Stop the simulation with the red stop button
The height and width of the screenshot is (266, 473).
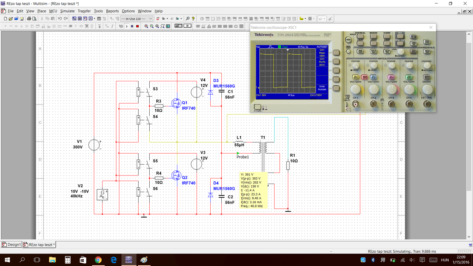tap(137, 26)
